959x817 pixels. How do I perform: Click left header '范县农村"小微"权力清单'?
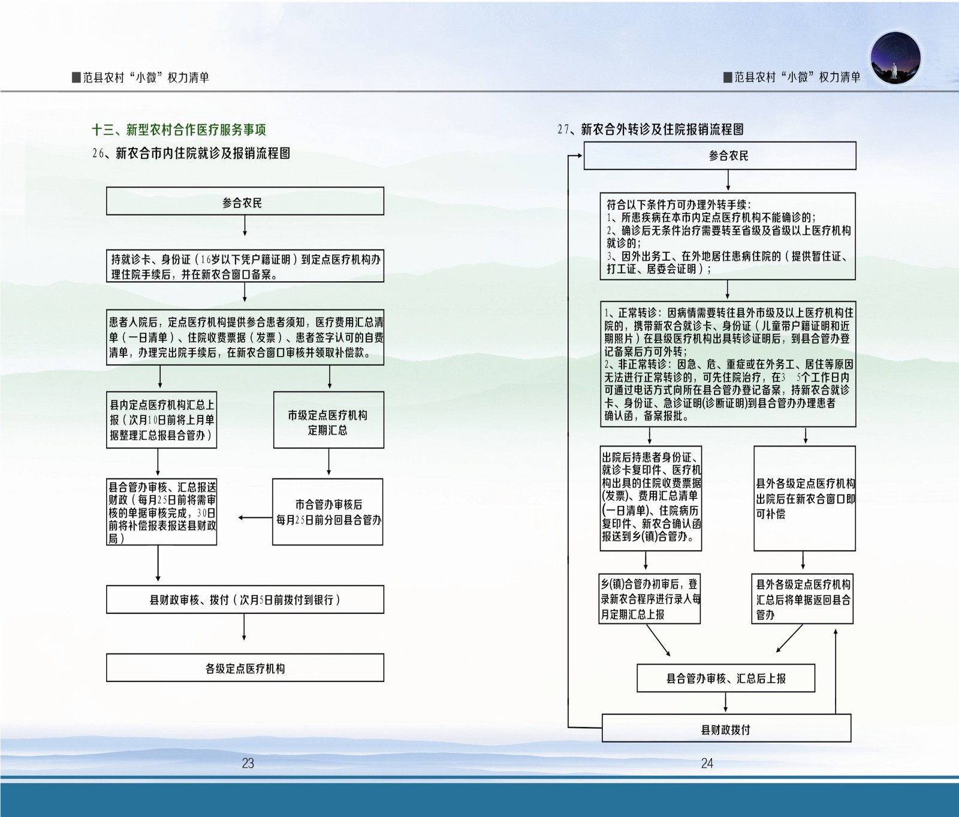click(x=140, y=77)
